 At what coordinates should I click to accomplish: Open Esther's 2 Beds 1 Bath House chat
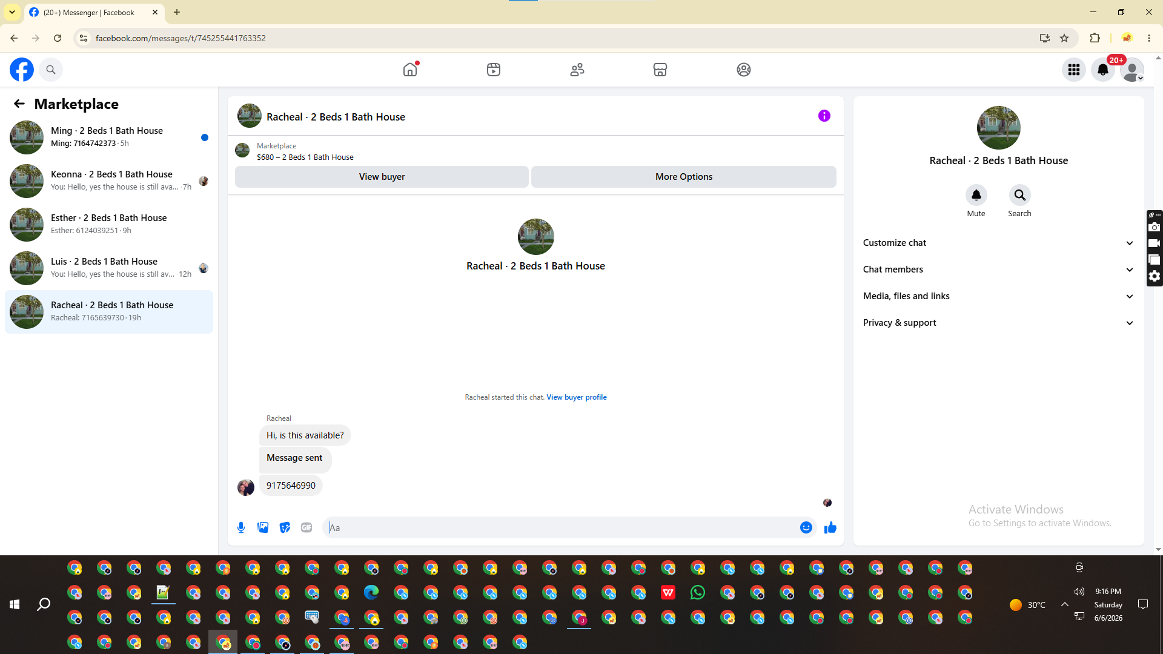tap(109, 225)
